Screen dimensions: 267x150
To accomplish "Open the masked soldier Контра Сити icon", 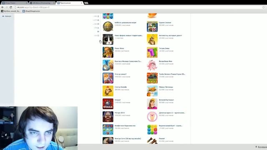I will (x=108, y=141).
